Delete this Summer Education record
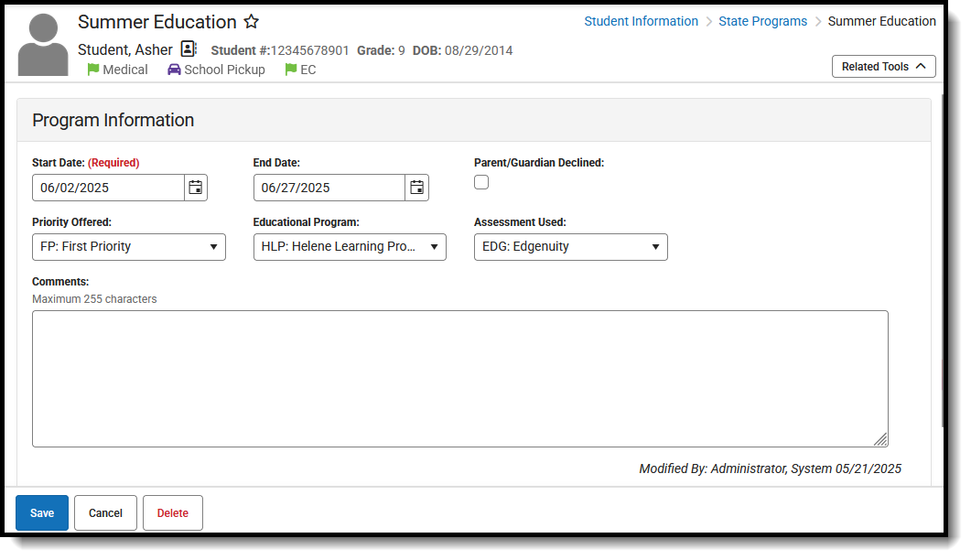 pos(173,513)
